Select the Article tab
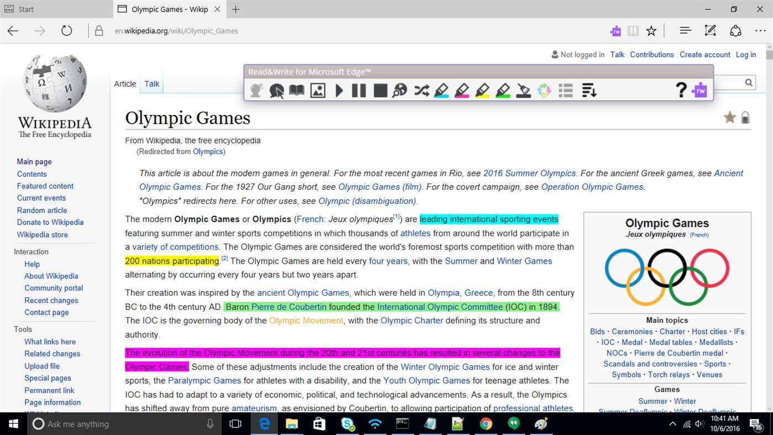773x435 pixels. tap(125, 84)
